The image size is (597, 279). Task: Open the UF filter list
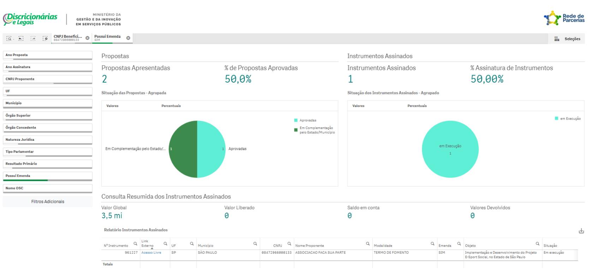[x=47, y=91]
